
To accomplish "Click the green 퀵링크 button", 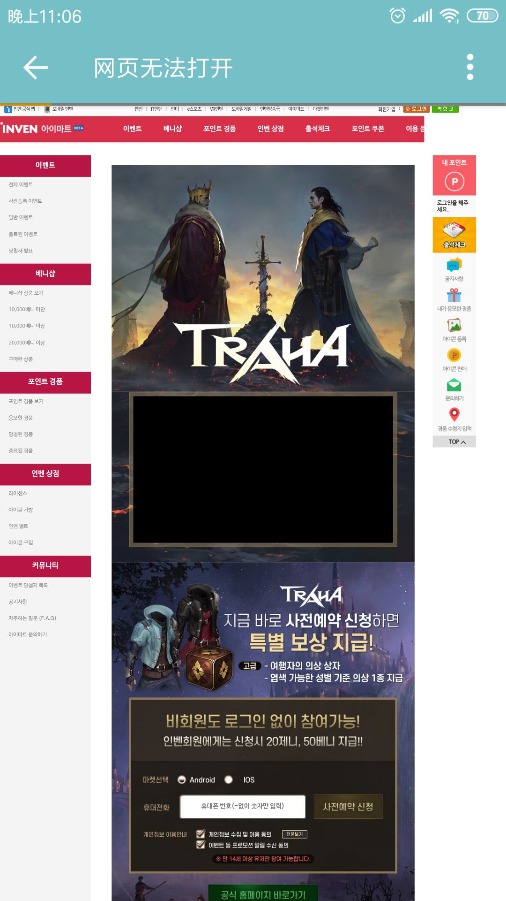I will click(x=445, y=109).
